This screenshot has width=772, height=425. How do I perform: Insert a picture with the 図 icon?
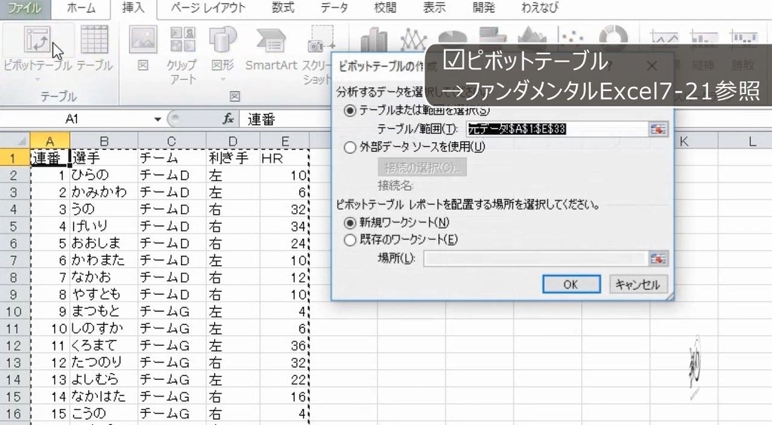142,40
